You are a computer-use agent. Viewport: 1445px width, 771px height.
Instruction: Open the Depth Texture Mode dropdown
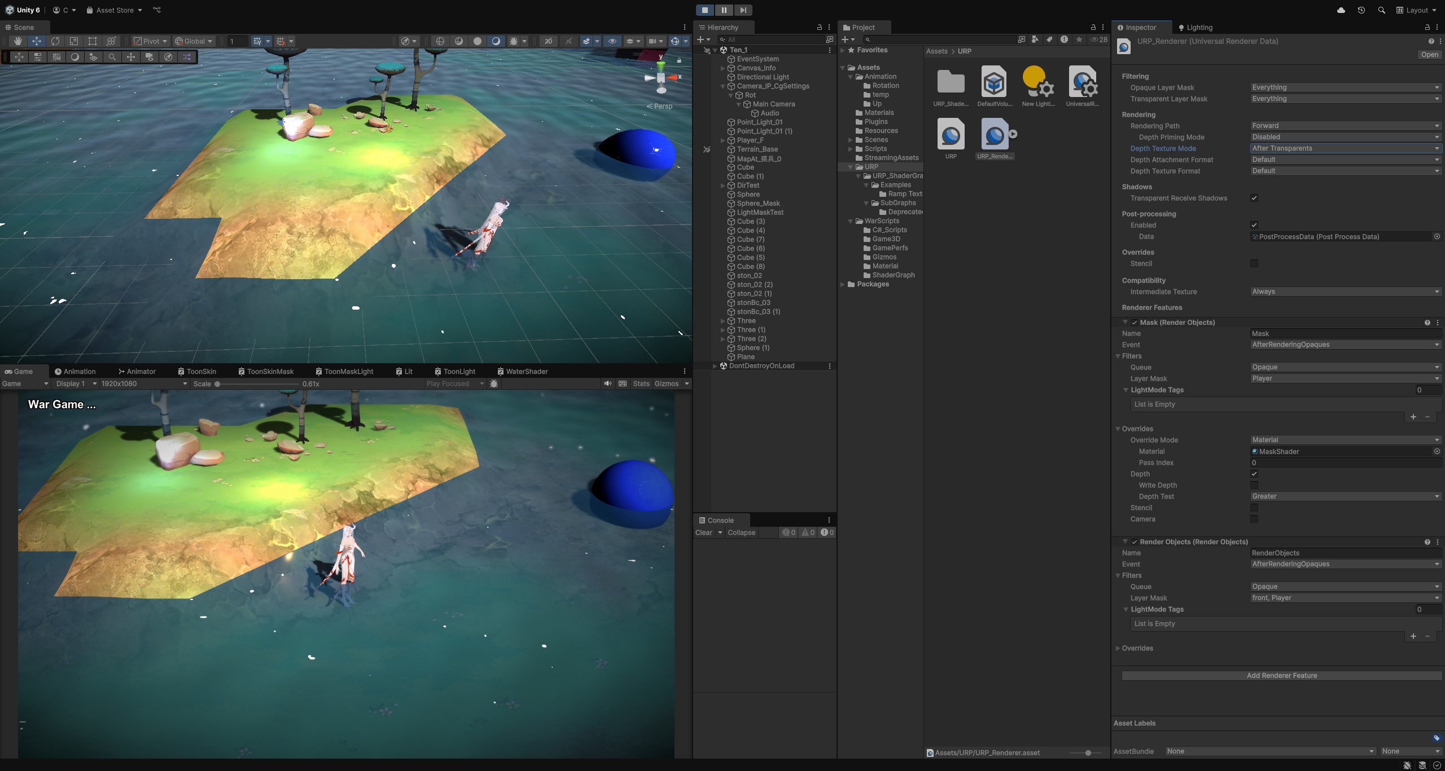coord(1345,148)
